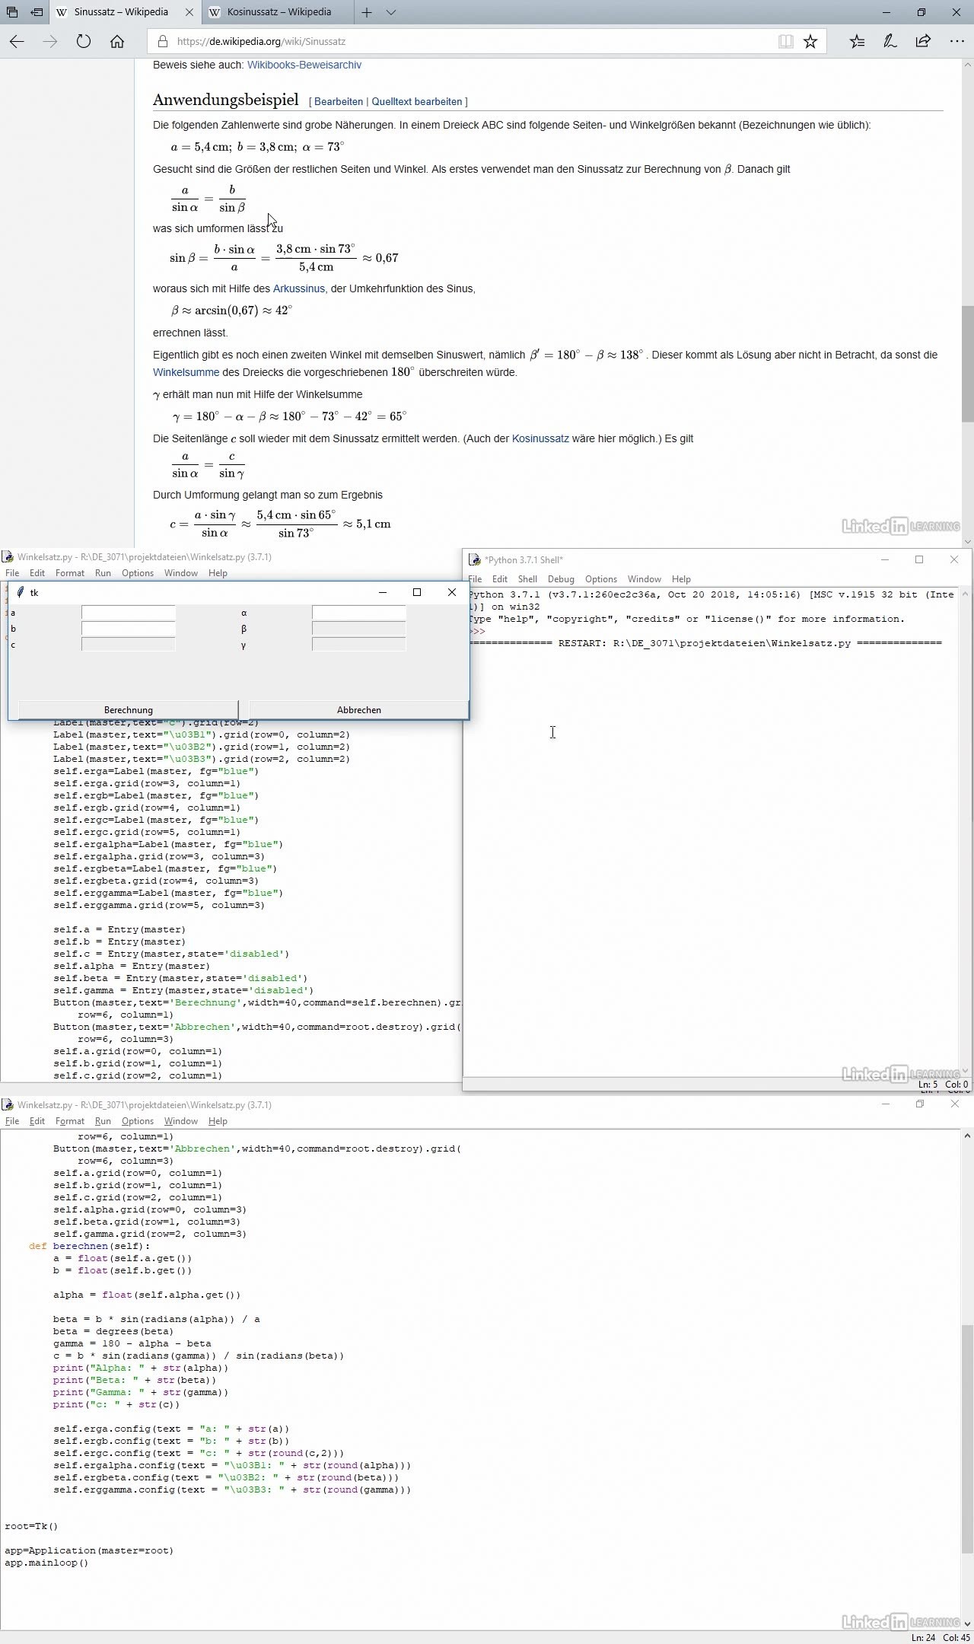Open the Debug menu in Python Shell
The height and width of the screenshot is (1644, 974).
561,579
